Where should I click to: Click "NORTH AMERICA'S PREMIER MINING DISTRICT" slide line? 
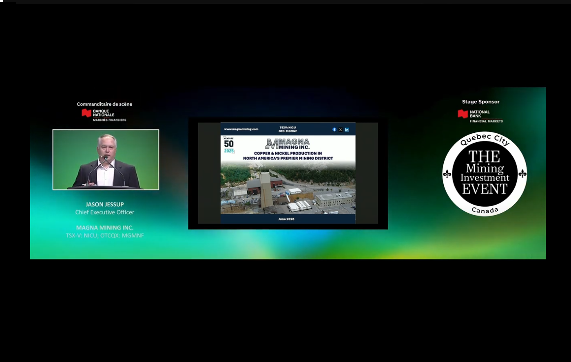pos(288,158)
